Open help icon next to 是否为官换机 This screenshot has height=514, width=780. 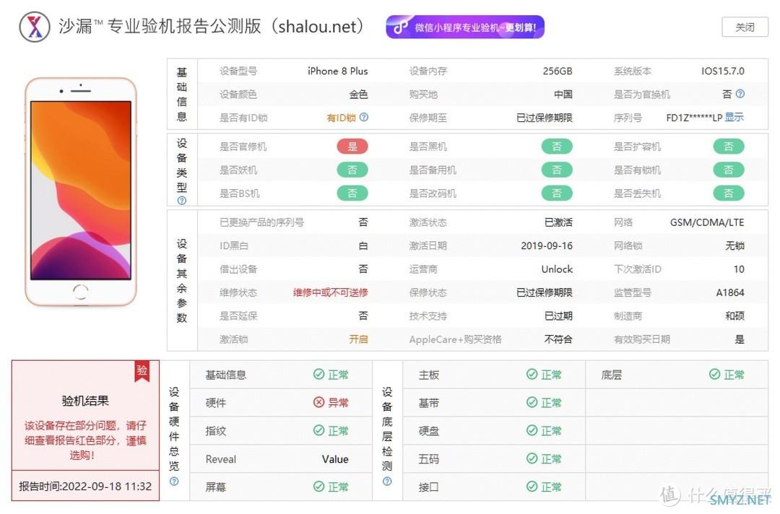(740, 94)
